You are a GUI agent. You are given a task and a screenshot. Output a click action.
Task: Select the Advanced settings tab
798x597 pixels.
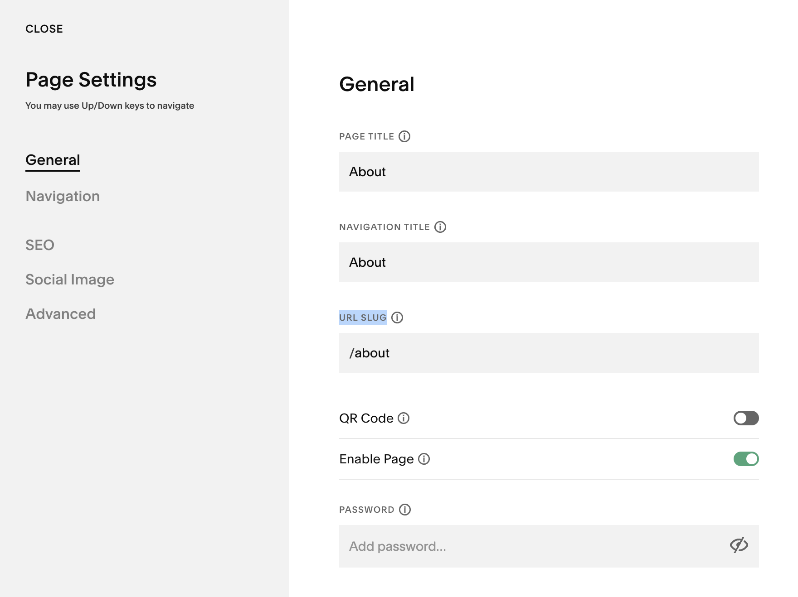click(x=61, y=314)
